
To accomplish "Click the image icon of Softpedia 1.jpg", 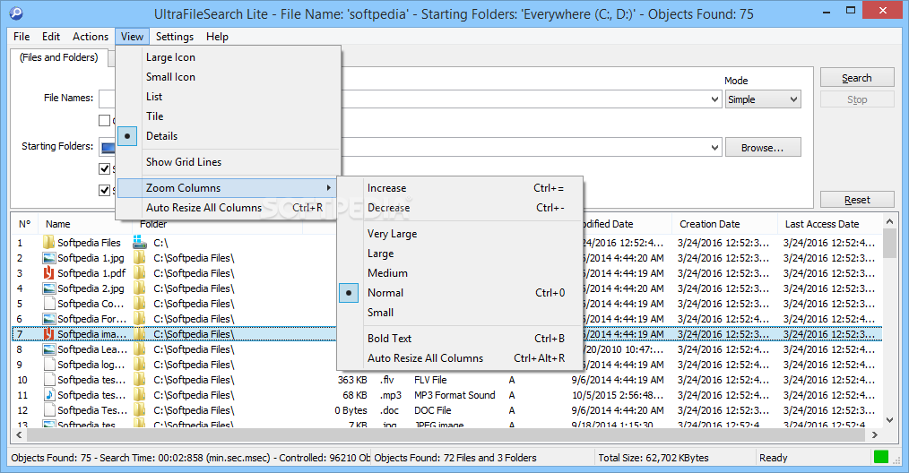I will click(x=48, y=258).
